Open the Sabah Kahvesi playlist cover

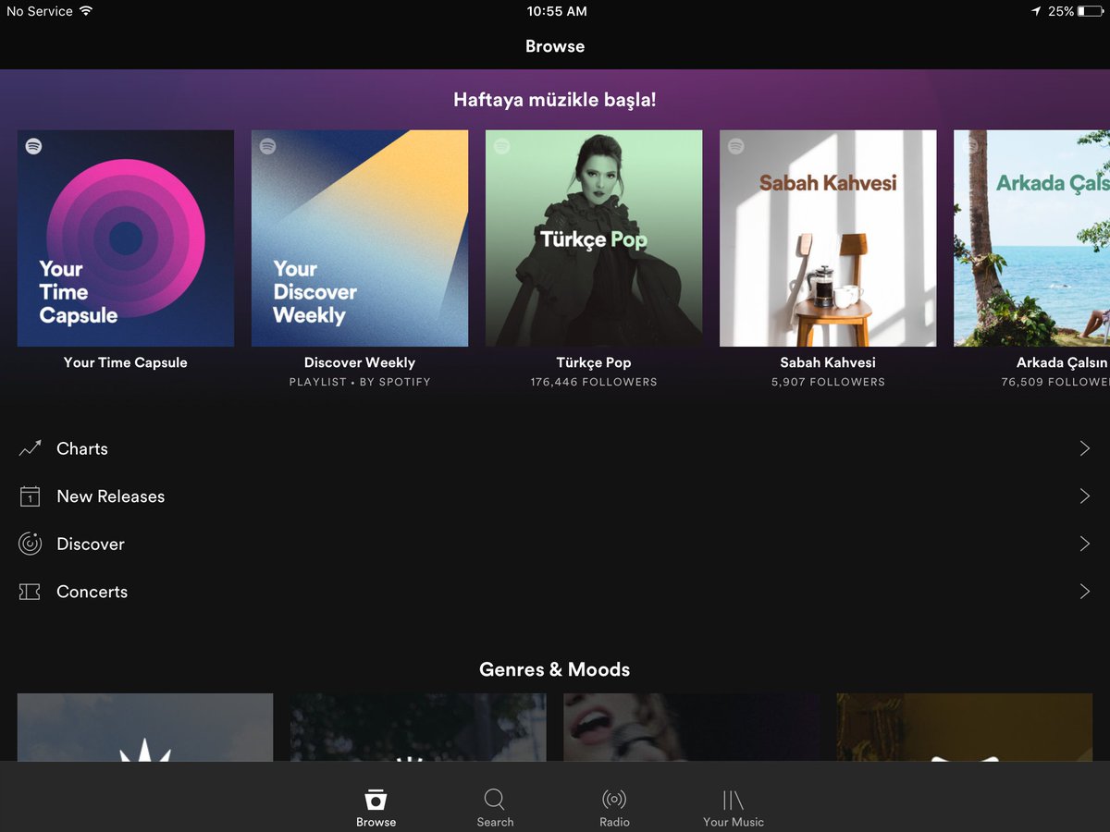point(828,239)
